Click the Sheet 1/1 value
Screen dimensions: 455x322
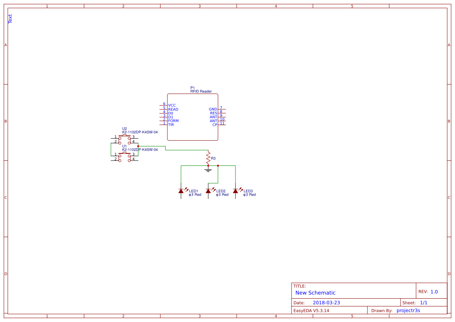pyautogui.click(x=423, y=302)
